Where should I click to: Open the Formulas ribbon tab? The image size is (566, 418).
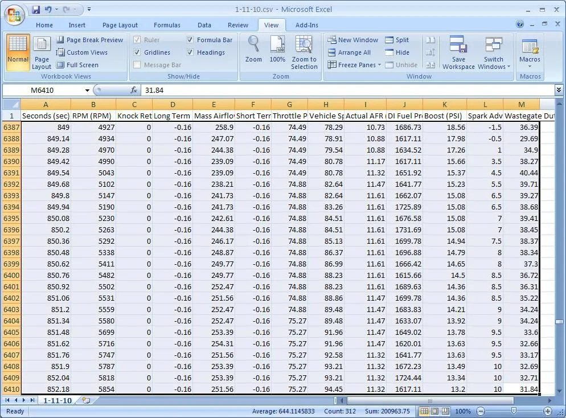pyautogui.click(x=167, y=25)
